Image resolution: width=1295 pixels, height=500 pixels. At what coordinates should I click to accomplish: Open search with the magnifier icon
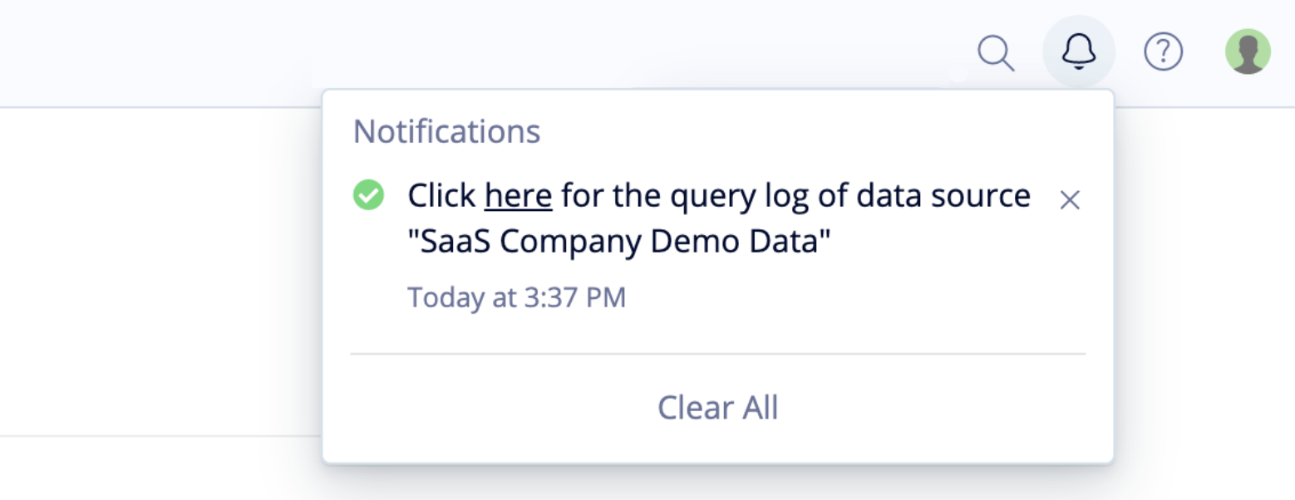click(995, 53)
